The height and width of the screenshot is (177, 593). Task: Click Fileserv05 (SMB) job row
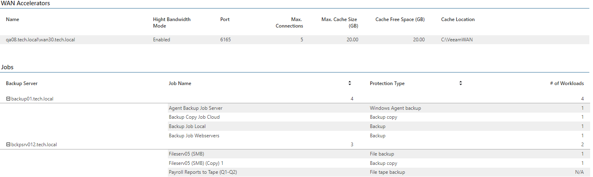[x=376, y=154]
